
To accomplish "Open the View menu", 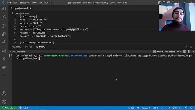I will pyautogui.click(x=34, y=3).
